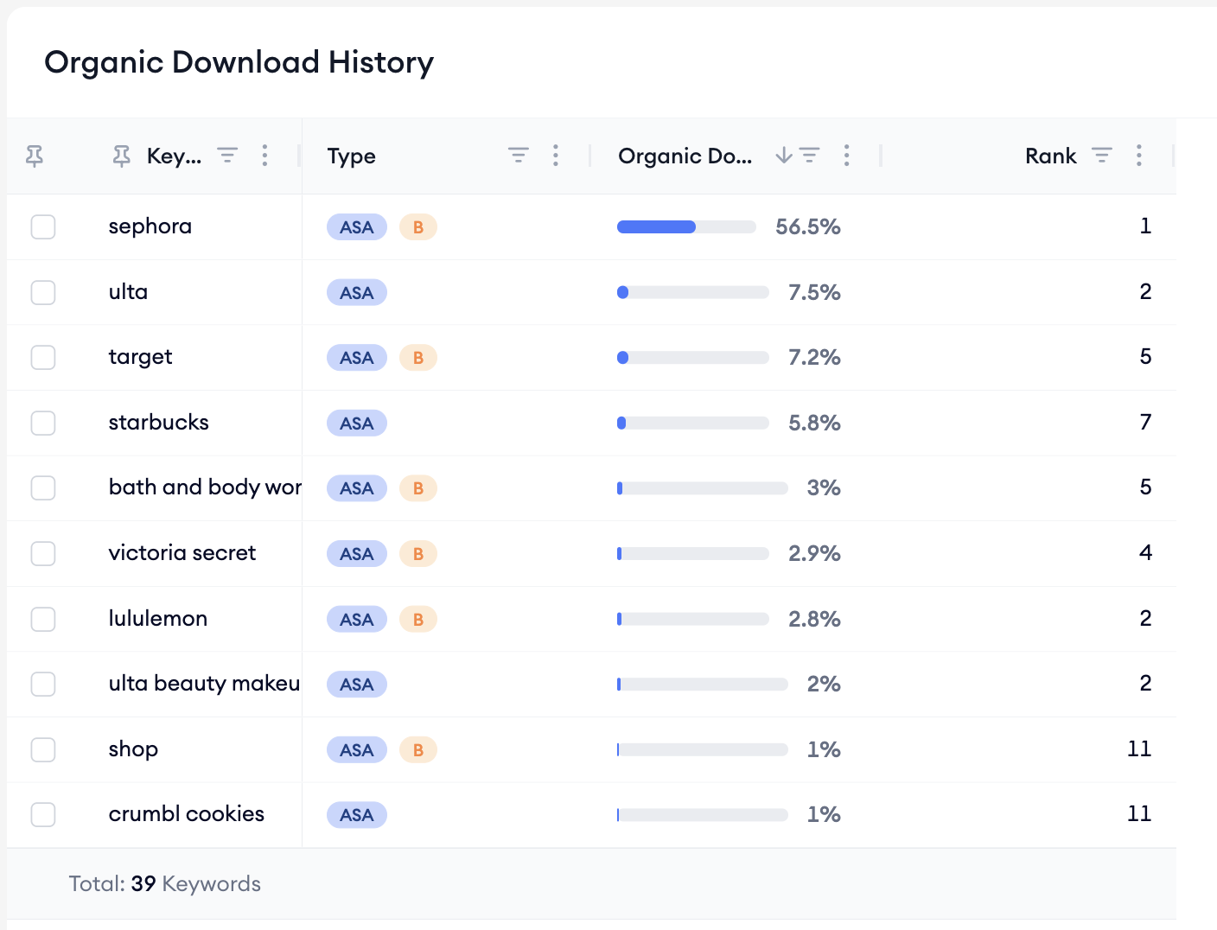This screenshot has height=930, width=1217.
Task: Click the B badge in target row
Action: tap(418, 358)
